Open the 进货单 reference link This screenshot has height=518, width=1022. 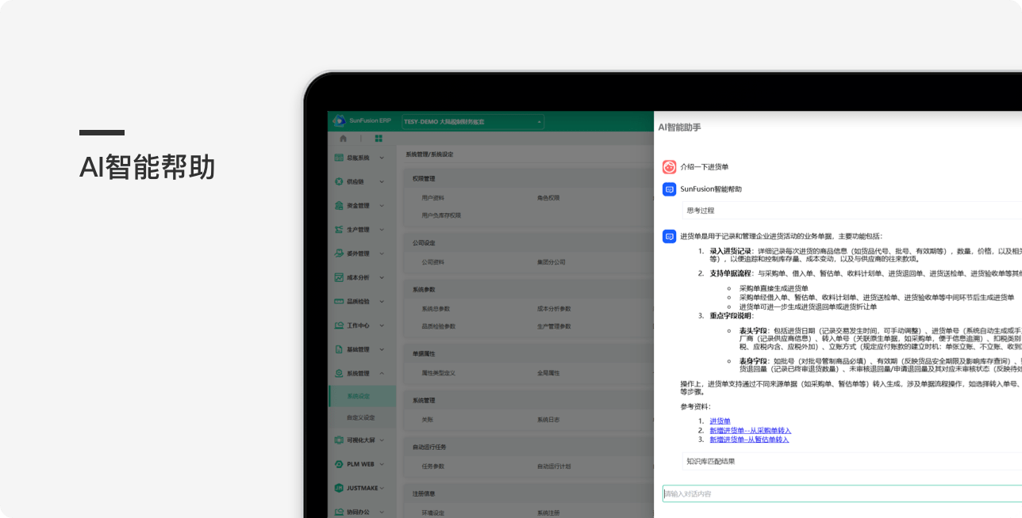click(x=720, y=421)
